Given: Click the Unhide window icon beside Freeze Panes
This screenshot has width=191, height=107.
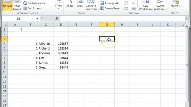Looking at the screenshot, I should (x=126, y=8).
